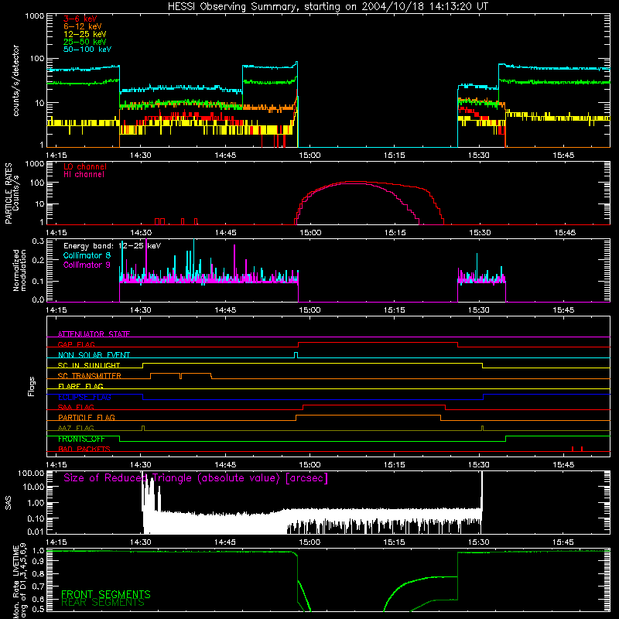Click the HESSI Observing Summary plot title
The width and height of the screenshot is (619, 619).
(327, 7)
